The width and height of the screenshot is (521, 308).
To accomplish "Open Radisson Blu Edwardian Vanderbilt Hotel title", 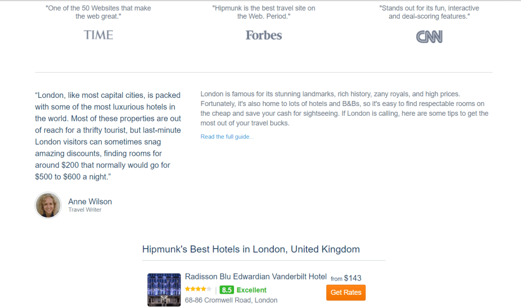I will (255, 277).
